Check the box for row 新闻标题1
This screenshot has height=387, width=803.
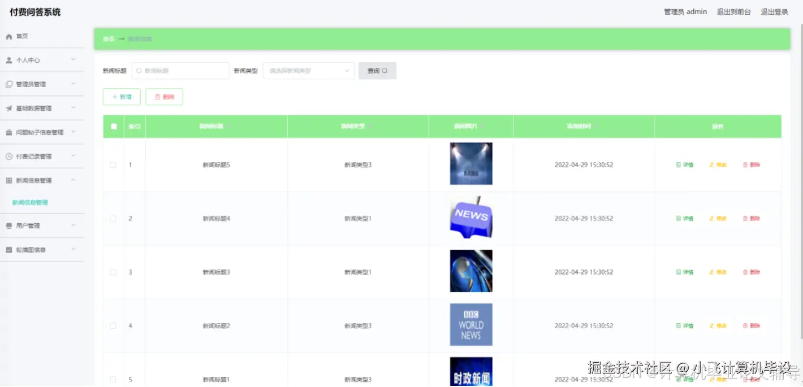tap(113, 380)
